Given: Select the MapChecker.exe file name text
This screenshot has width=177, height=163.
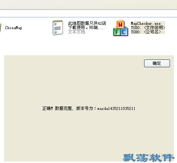Looking at the screenshot, I should pyautogui.click(x=146, y=23).
